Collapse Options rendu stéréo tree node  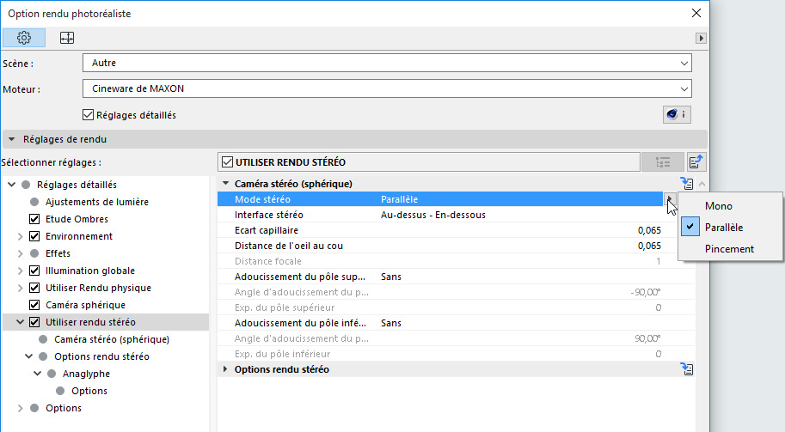pyautogui.click(x=28, y=356)
